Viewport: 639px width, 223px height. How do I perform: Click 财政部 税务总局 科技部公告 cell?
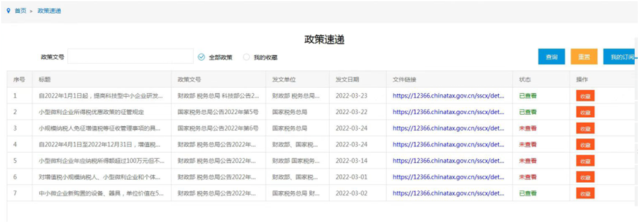tap(218, 96)
